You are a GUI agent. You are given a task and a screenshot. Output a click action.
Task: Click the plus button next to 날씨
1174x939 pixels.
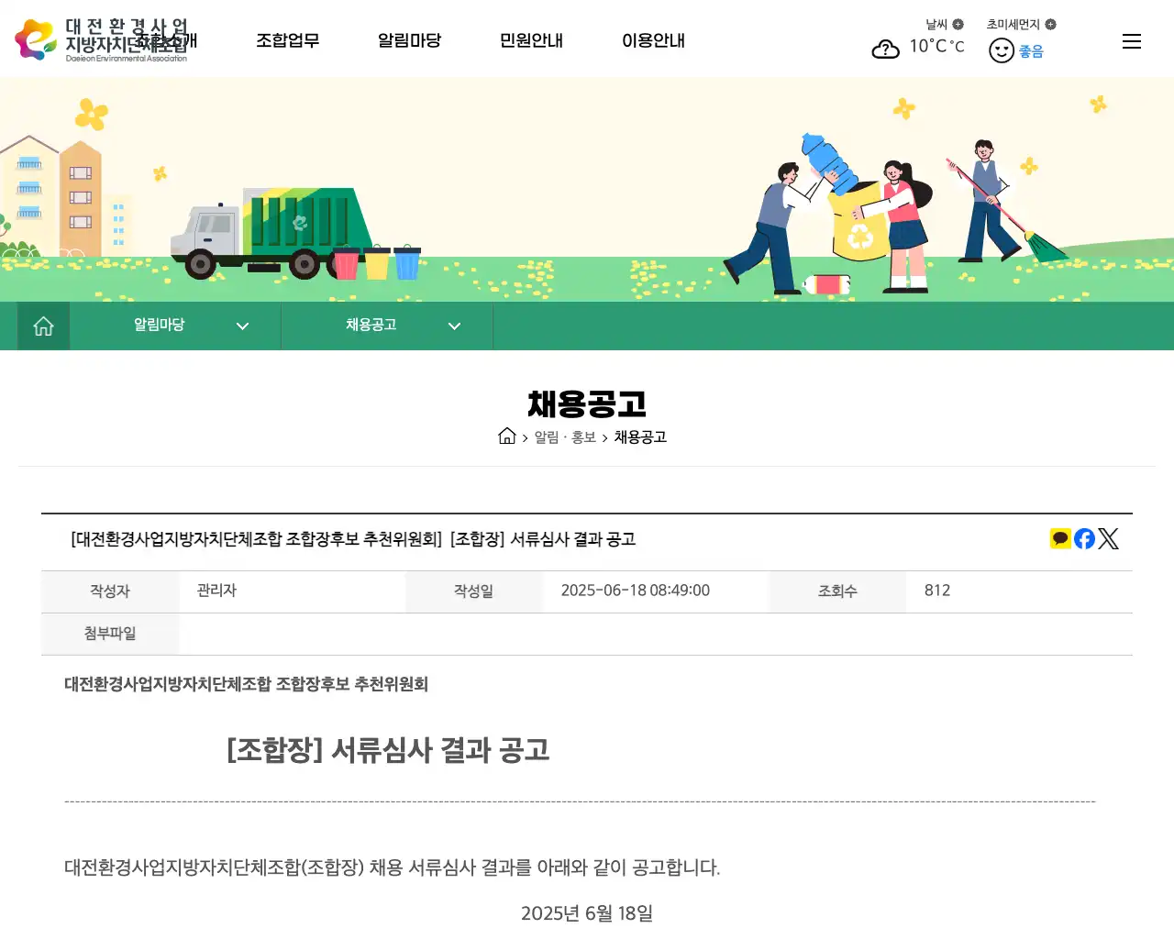tap(957, 24)
